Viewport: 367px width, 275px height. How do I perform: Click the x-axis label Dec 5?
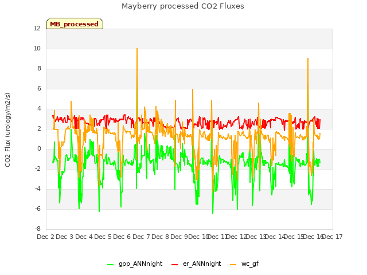103,237
